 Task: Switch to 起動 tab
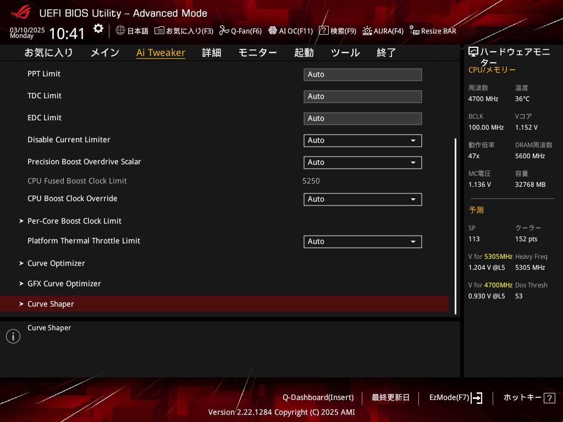tap(303, 53)
